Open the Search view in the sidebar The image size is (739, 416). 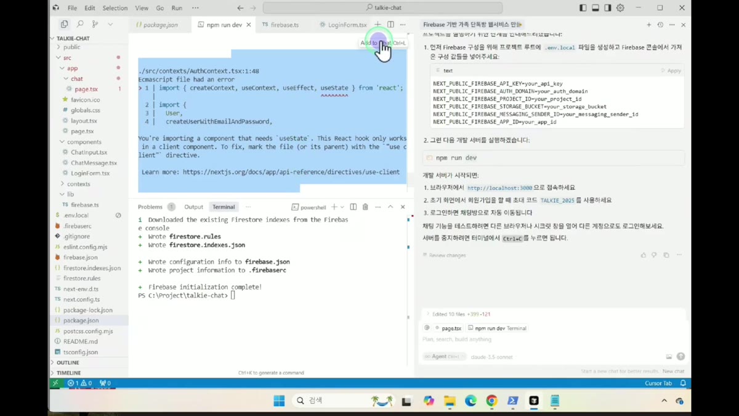pos(80,24)
